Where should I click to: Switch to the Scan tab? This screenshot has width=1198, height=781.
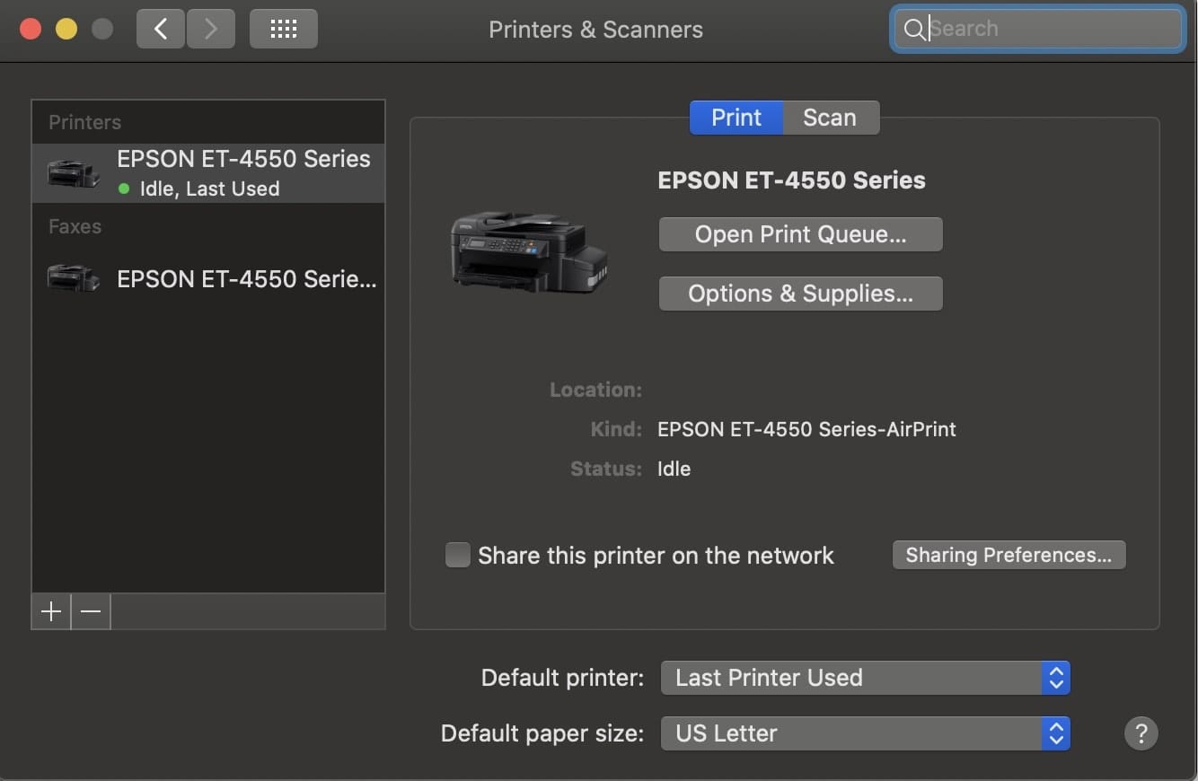coord(829,118)
